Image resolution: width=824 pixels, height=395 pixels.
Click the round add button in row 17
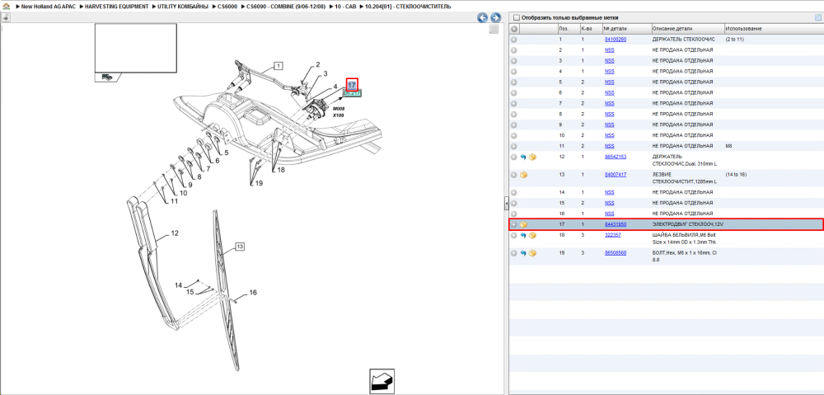coord(514,224)
